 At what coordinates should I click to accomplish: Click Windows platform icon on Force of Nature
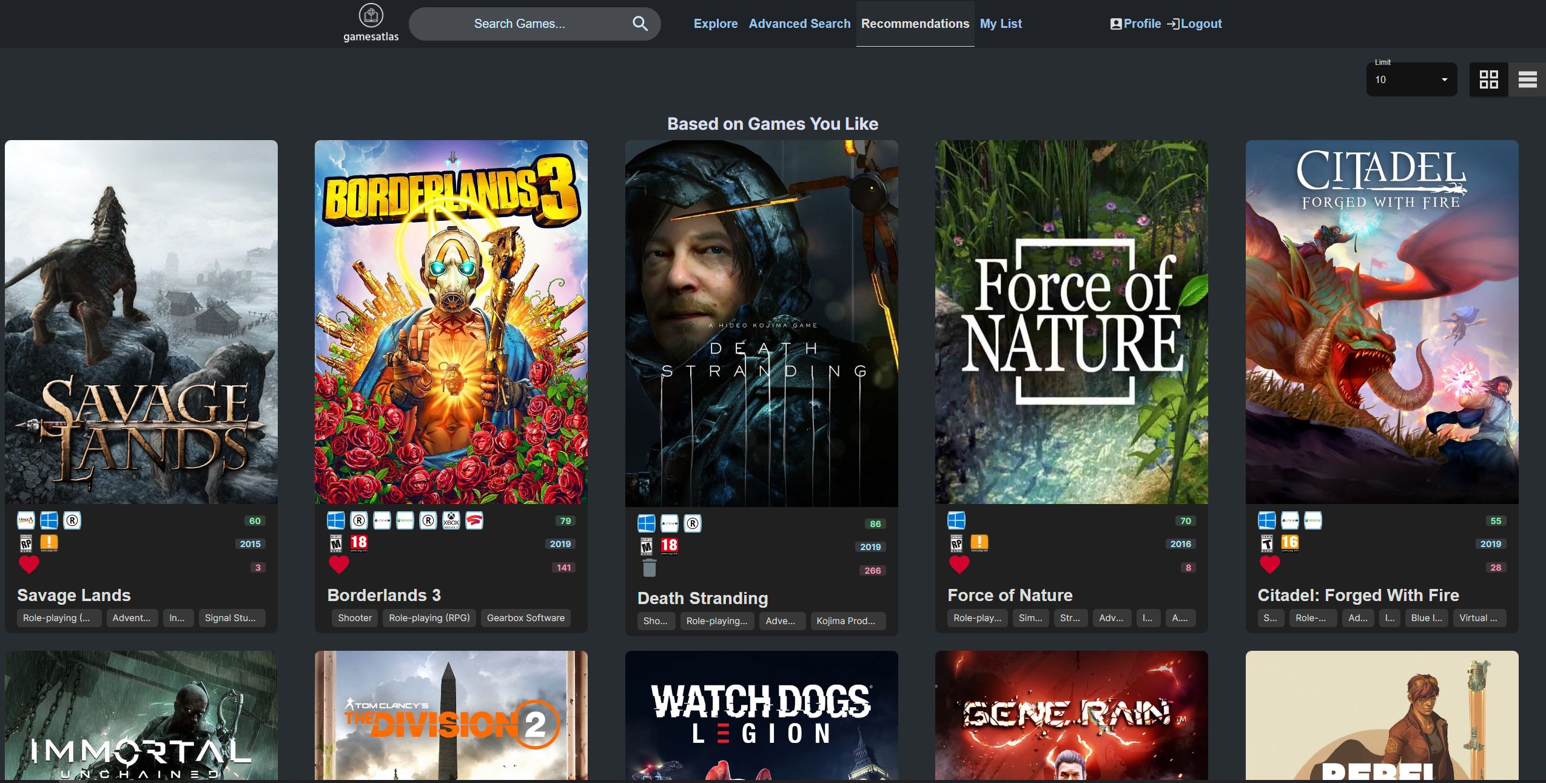[x=956, y=520]
